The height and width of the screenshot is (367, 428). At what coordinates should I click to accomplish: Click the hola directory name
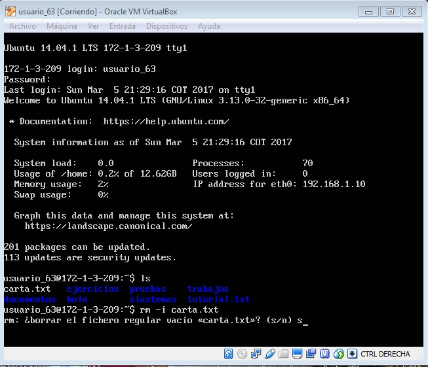tap(77, 299)
